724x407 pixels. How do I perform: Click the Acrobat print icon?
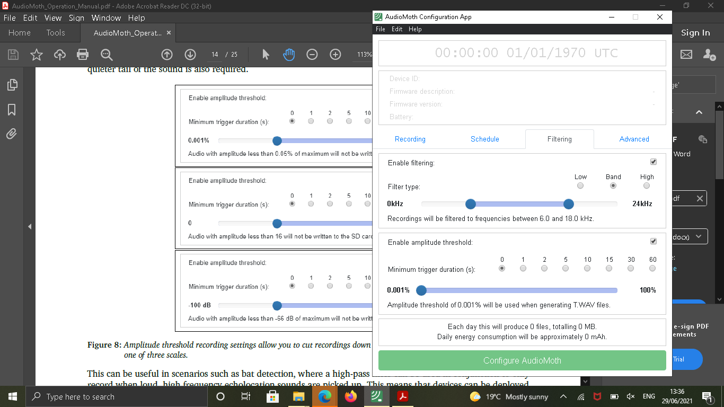pyautogui.click(x=83, y=55)
